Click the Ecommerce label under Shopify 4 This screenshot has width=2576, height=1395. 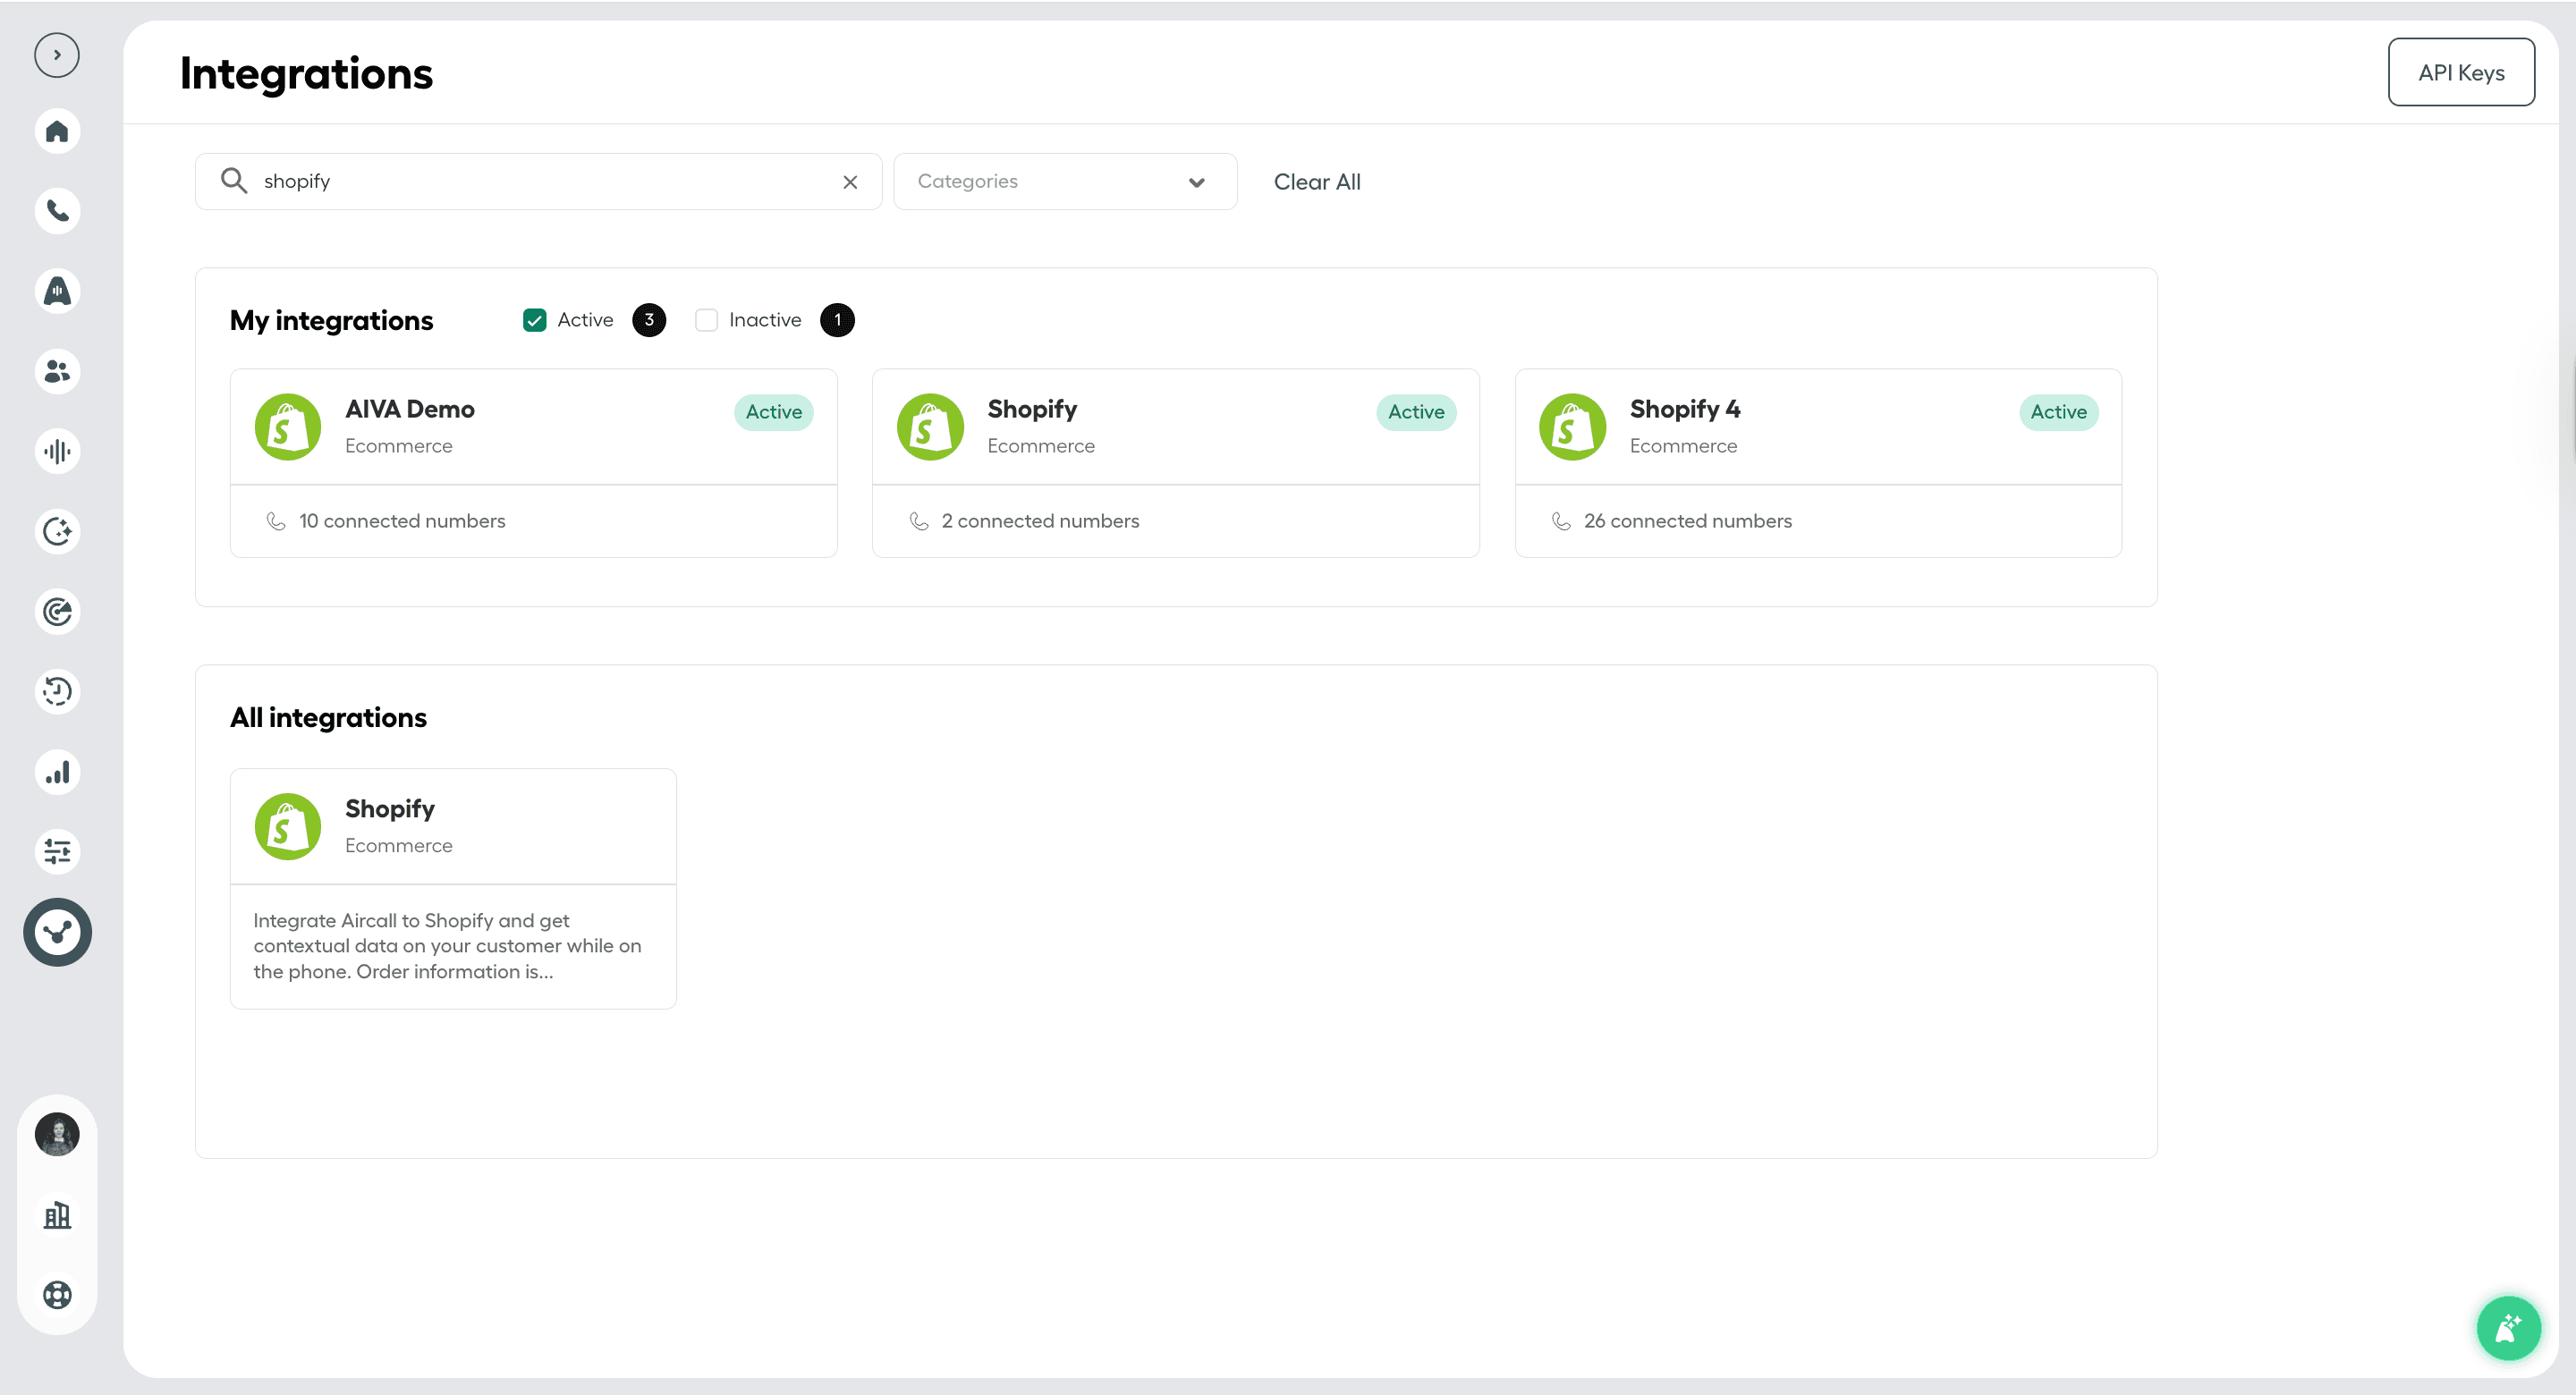[1683, 446]
